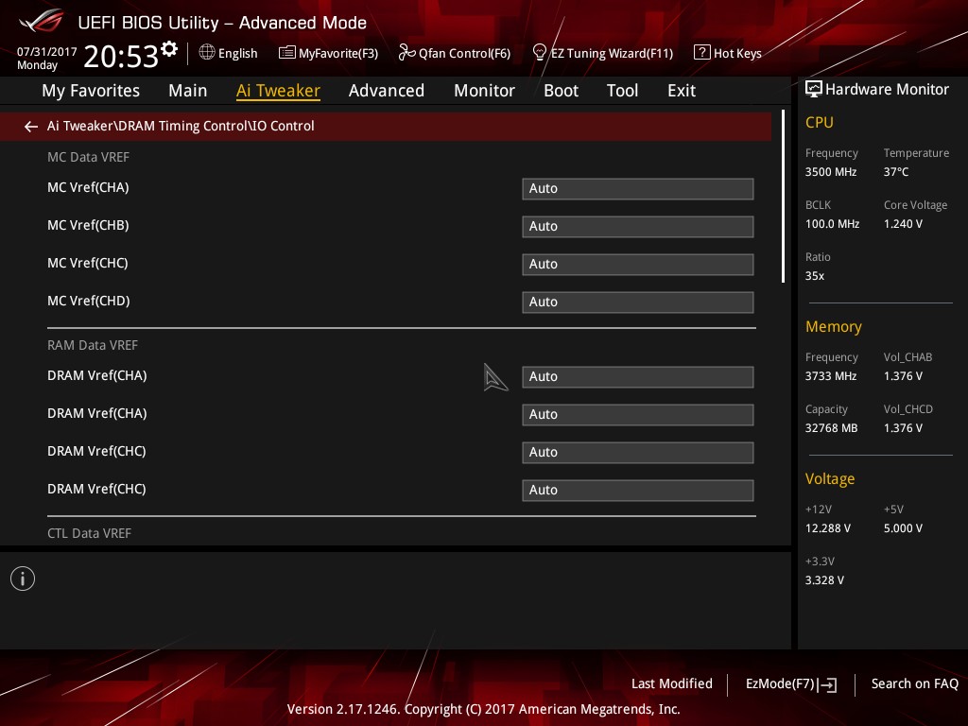Viewport: 968px width, 726px height.
Task: Click the Version 2.17.1246 copyright text
Action: (x=483, y=709)
